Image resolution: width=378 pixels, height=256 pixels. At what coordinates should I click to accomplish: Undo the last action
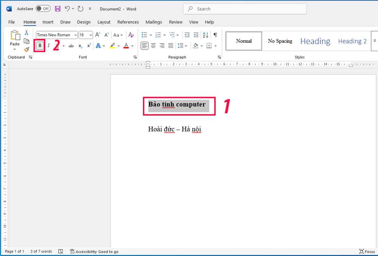pyautogui.click(x=67, y=9)
